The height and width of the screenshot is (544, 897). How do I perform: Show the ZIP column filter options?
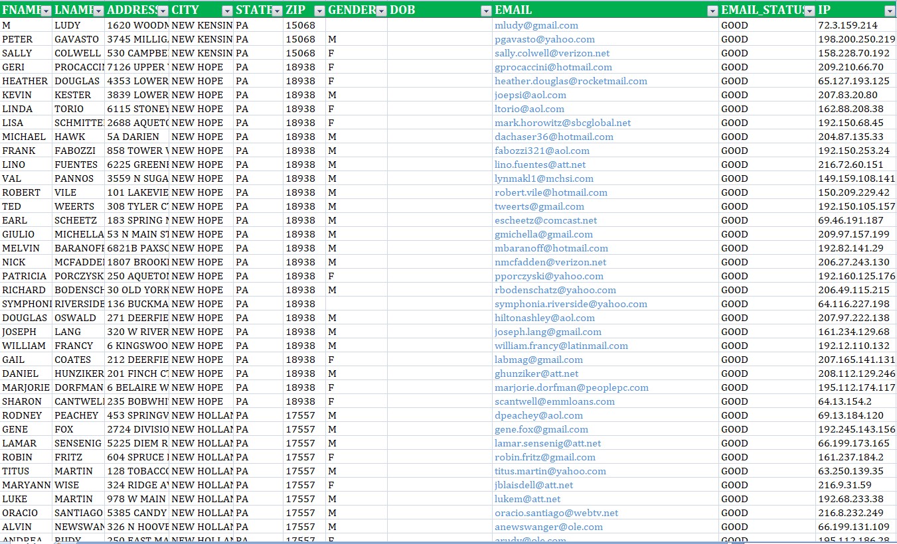pos(319,11)
